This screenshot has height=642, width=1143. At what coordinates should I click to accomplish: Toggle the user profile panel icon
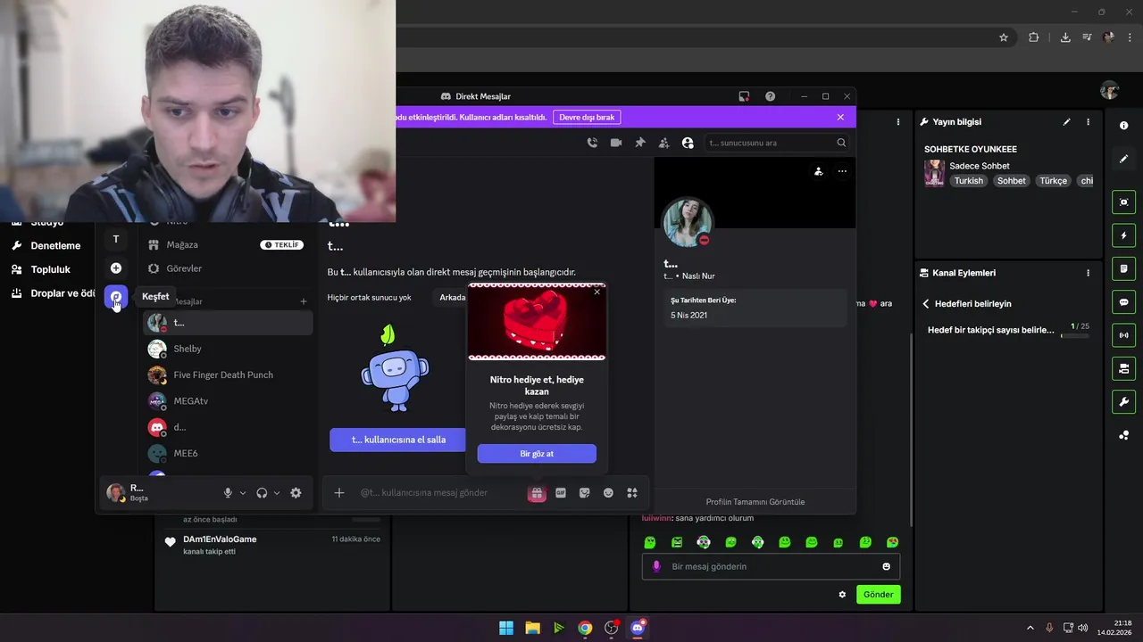pos(688,143)
